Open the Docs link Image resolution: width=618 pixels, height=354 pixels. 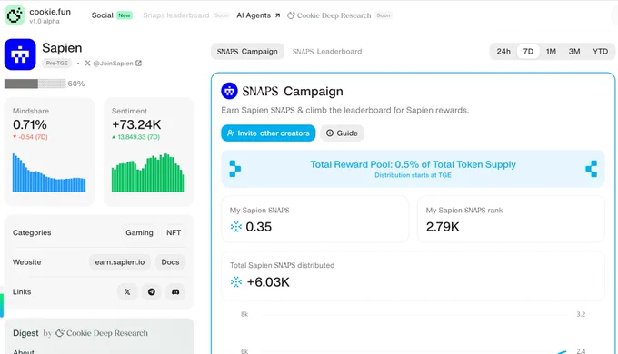170,262
